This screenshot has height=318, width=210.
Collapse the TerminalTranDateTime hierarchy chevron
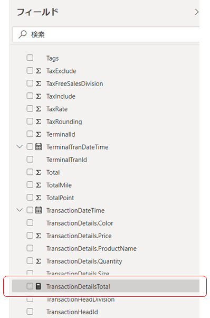click(20, 146)
